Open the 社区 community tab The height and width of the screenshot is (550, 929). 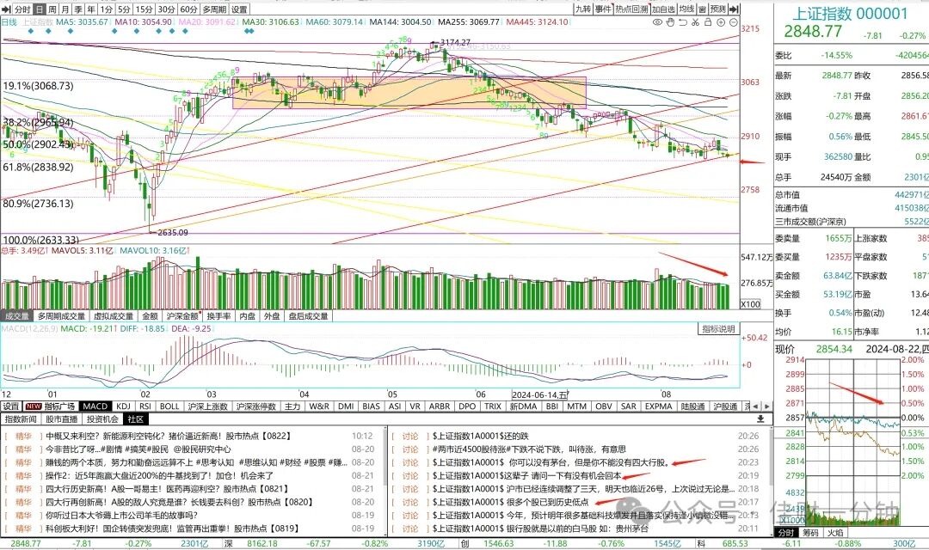pyautogui.click(x=136, y=419)
